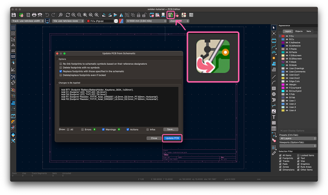
Task: Click the Zoom In magnifier icon
Action: click(73, 15)
